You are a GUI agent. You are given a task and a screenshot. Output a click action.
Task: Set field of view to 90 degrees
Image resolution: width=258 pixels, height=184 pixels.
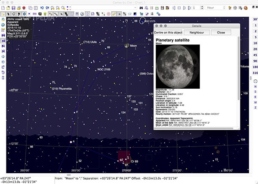pyautogui.click(x=255, y=61)
